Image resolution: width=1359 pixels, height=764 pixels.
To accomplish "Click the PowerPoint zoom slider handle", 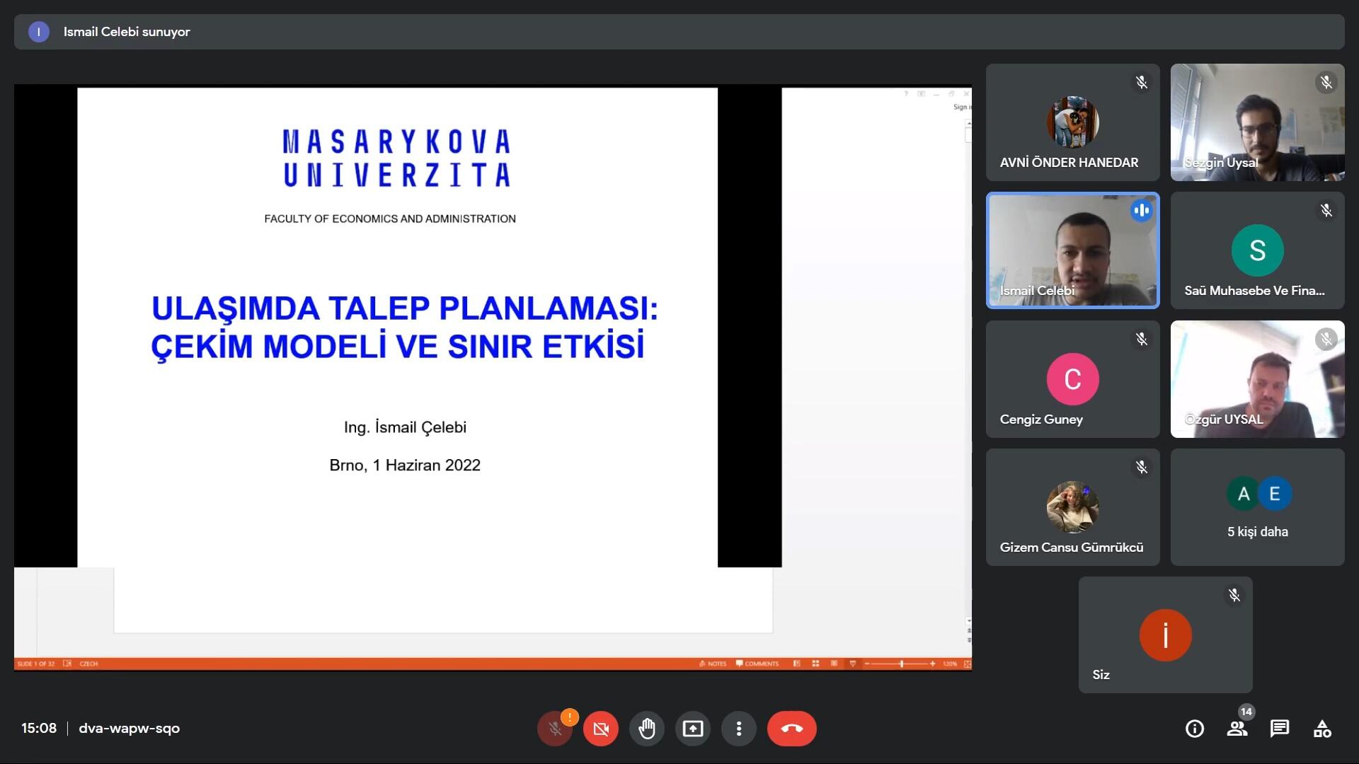I will point(902,664).
